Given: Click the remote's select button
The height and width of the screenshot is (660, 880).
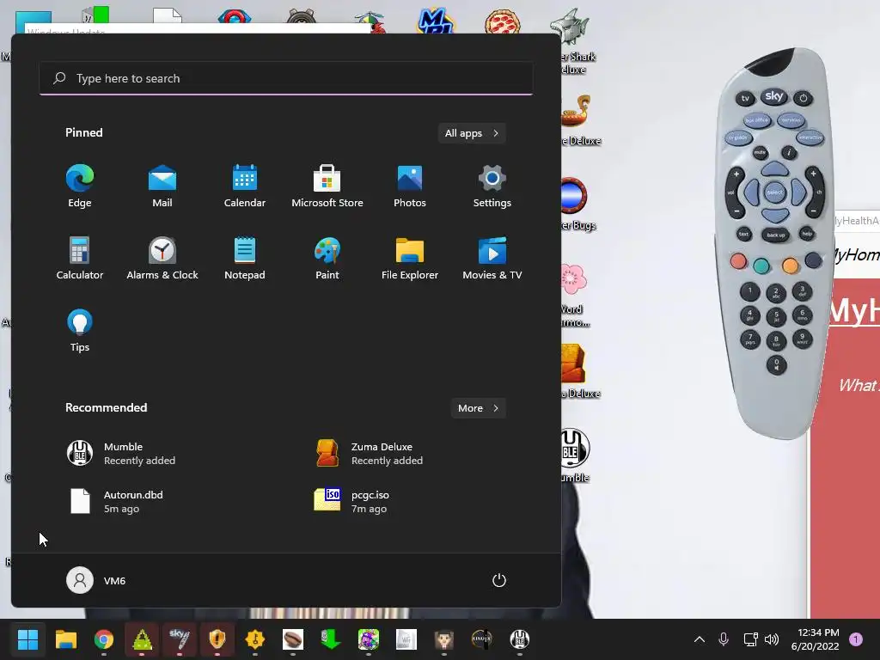Looking at the screenshot, I should [774, 192].
